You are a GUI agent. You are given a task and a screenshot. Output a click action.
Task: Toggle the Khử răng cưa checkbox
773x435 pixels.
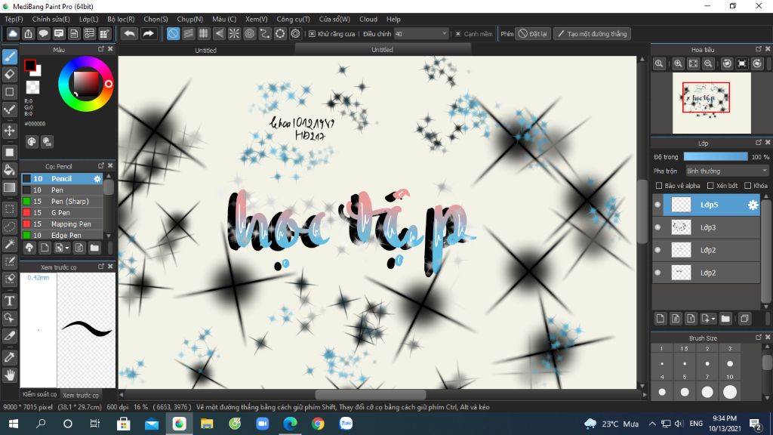tap(312, 33)
